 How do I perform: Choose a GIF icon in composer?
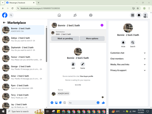tap(64, 103)
